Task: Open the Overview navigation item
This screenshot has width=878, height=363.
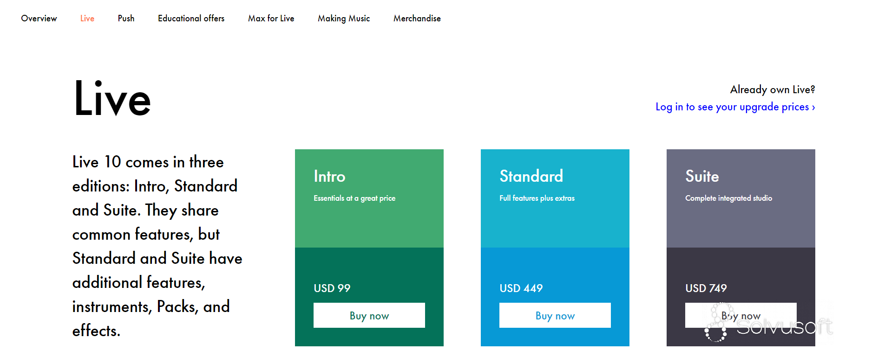Action: coord(39,19)
